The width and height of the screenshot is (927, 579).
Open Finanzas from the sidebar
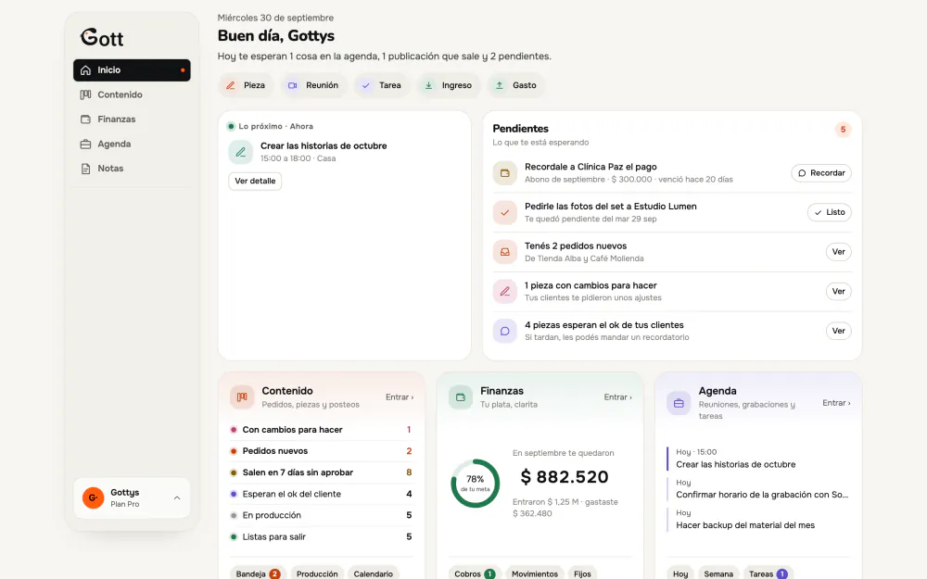point(132,120)
